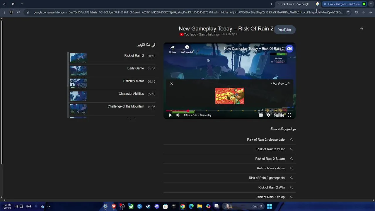Viewport: 375px width, 211px height.
Task: Jump to Character Abilities chapter
Action: coord(112,96)
